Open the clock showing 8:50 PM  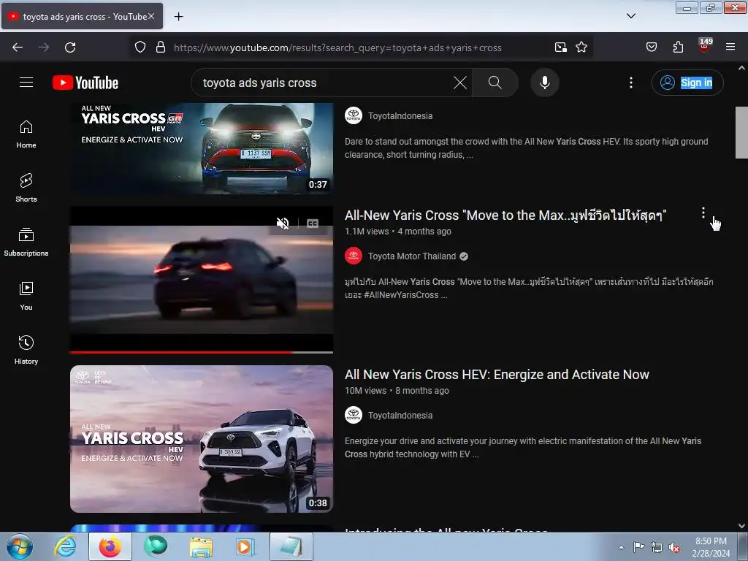tap(711, 547)
